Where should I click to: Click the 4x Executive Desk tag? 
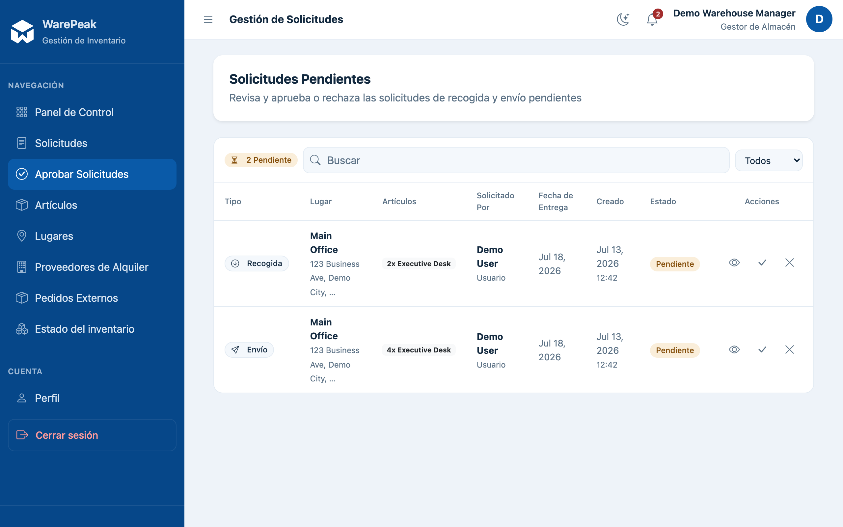tap(419, 350)
